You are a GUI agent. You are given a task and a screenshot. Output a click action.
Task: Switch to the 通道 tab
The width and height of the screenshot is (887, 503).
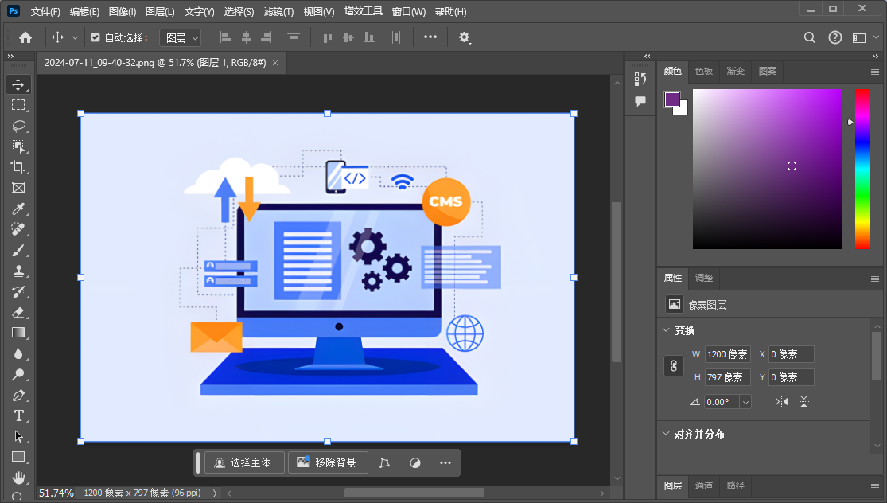pyautogui.click(x=704, y=485)
